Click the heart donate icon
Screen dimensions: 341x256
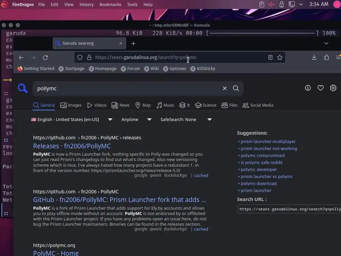pos(321,88)
